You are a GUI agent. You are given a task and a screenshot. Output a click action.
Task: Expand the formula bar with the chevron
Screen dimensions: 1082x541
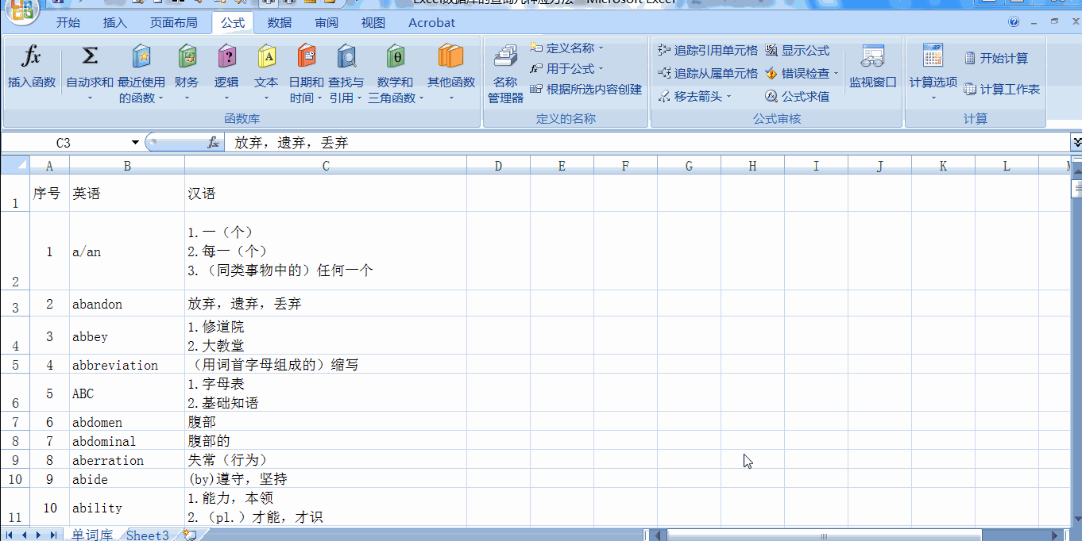[1076, 143]
